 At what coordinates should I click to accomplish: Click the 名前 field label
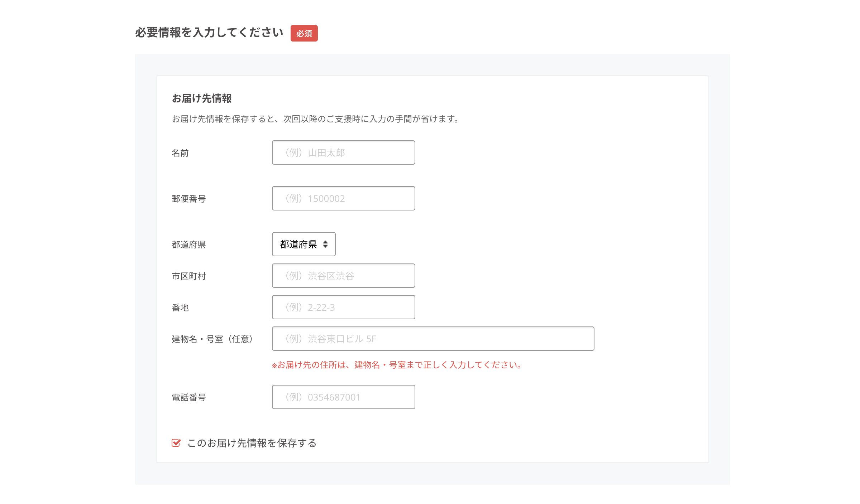click(x=180, y=153)
